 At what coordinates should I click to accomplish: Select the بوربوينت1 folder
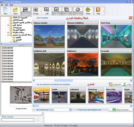tap(17, 27)
